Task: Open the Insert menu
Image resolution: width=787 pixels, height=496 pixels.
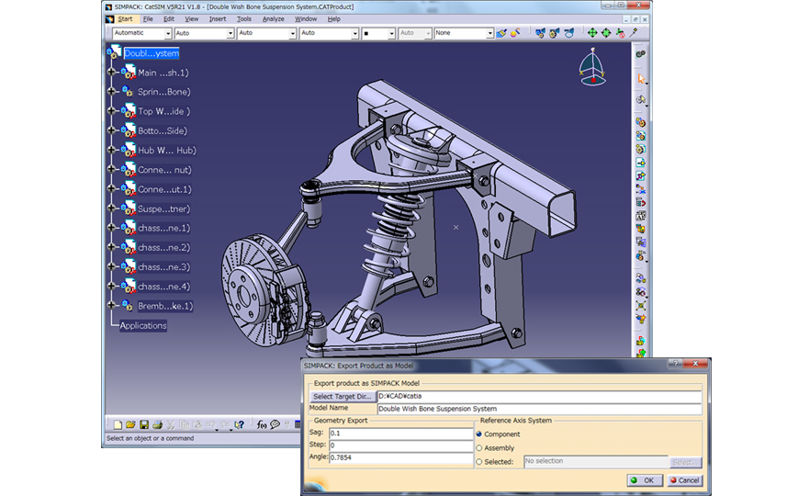Action: 218,19
